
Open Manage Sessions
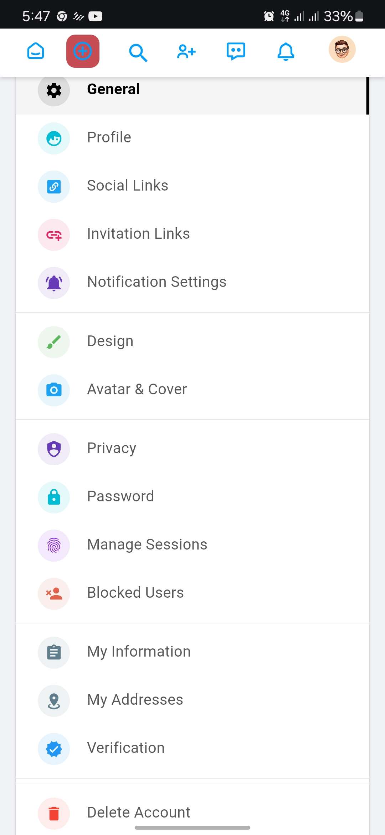pyautogui.click(x=192, y=545)
